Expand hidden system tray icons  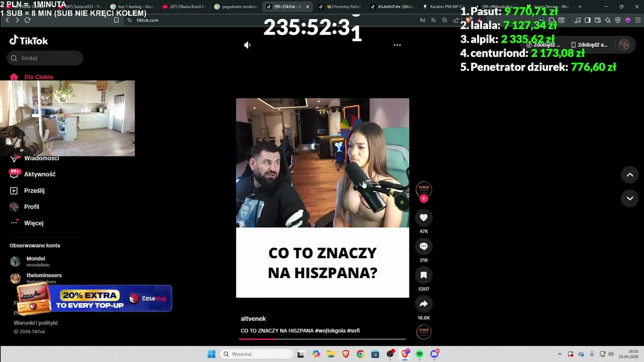(559, 354)
